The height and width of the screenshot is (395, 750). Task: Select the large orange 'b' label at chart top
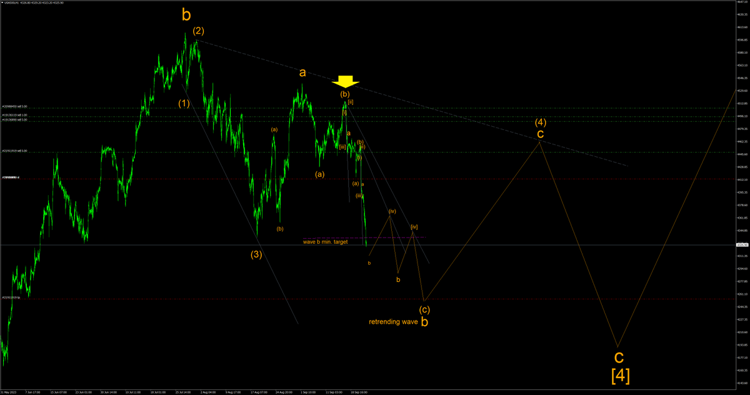(x=186, y=14)
